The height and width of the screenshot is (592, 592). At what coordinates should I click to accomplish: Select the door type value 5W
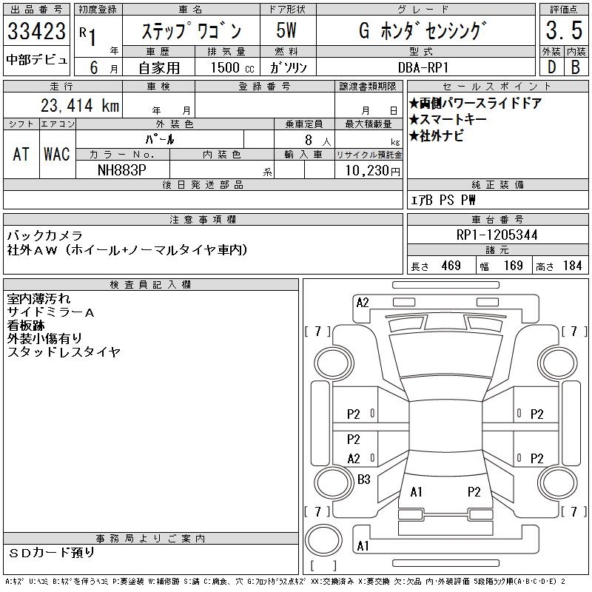[286, 30]
